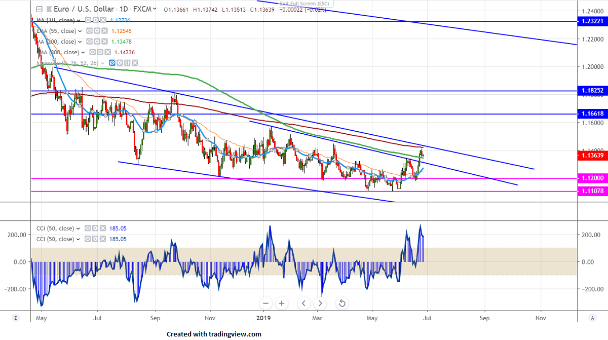The width and height of the screenshot is (608, 340).
Task: Expand the EMA (300, close) dropdown arrow
Action: 83,52
